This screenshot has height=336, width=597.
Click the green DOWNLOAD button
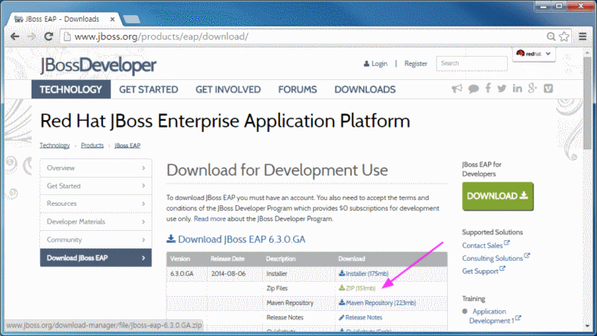498,196
